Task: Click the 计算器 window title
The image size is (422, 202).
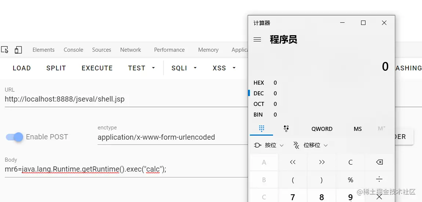Action: click(262, 23)
